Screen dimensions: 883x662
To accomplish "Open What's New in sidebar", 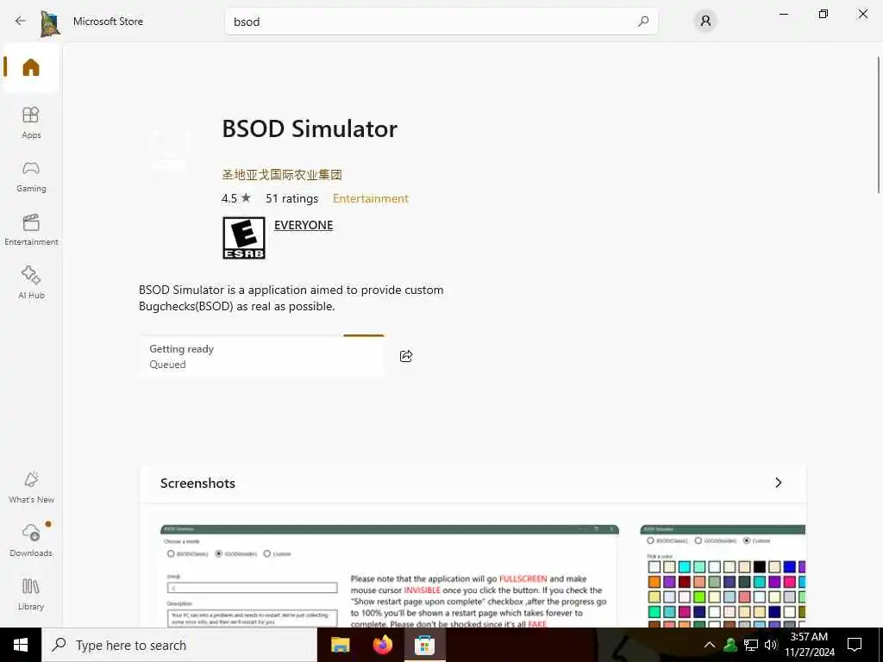I will point(31,488).
